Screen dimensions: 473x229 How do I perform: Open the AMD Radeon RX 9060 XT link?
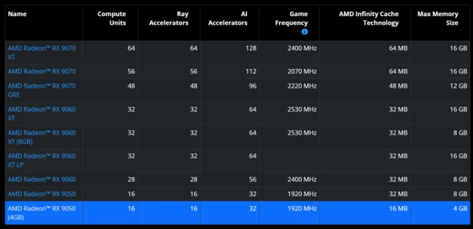[42, 114]
